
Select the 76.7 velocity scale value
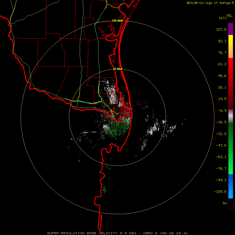pos(222,52)
